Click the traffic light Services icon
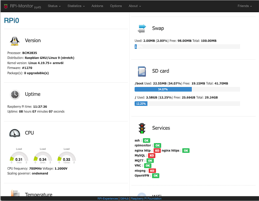Viewport: 259px width, 201px height. [142, 128]
